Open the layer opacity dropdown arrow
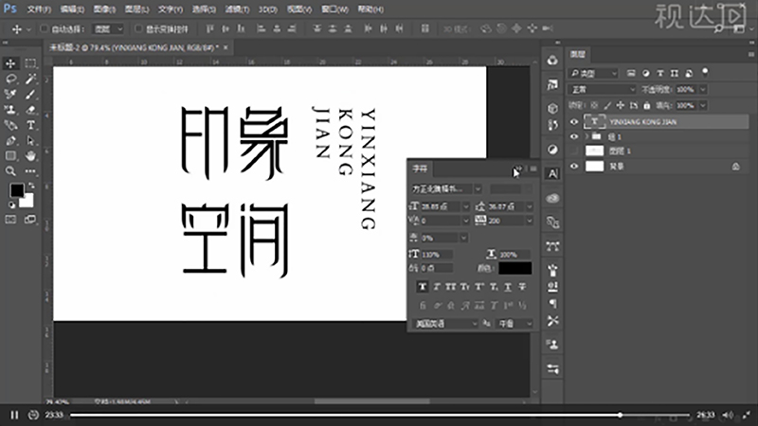The width and height of the screenshot is (758, 426). pos(703,89)
